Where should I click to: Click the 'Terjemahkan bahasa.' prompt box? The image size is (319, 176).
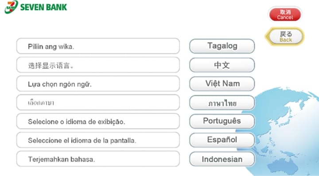[x=98, y=159]
